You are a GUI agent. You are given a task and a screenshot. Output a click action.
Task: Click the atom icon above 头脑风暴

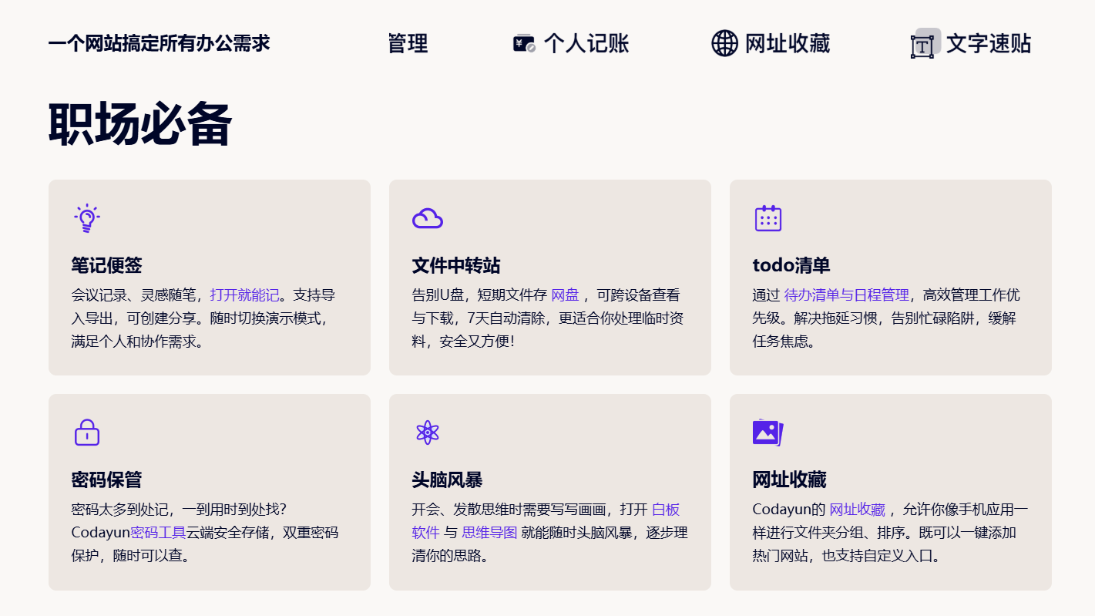tap(427, 433)
